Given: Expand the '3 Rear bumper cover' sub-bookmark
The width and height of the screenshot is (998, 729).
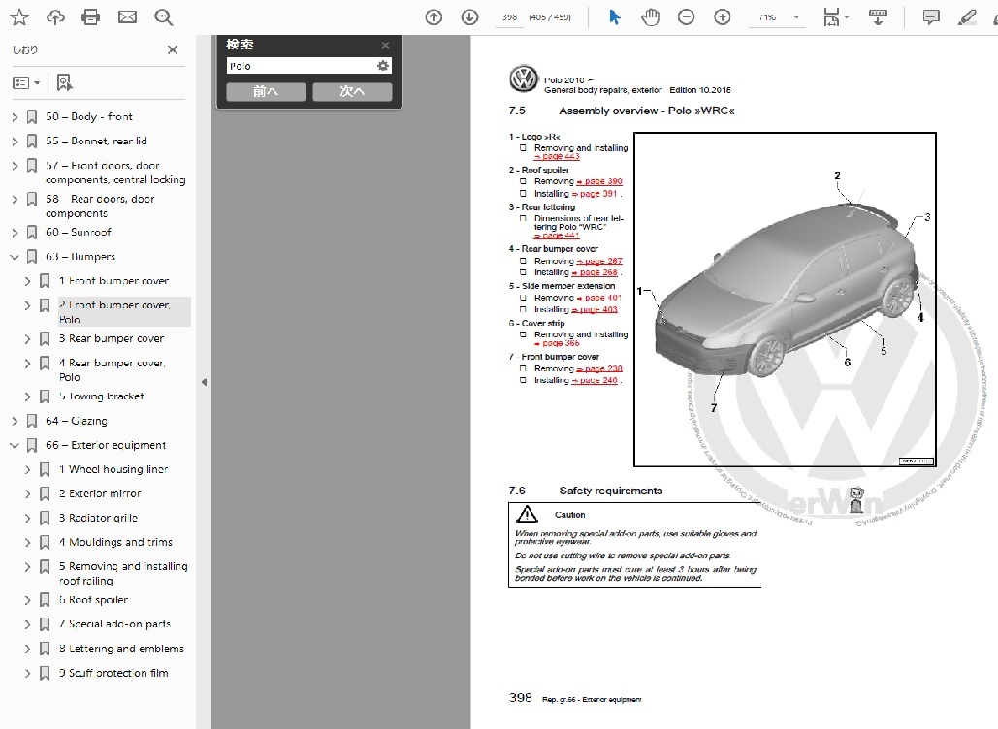Looking at the screenshot, I should point(27,339).
